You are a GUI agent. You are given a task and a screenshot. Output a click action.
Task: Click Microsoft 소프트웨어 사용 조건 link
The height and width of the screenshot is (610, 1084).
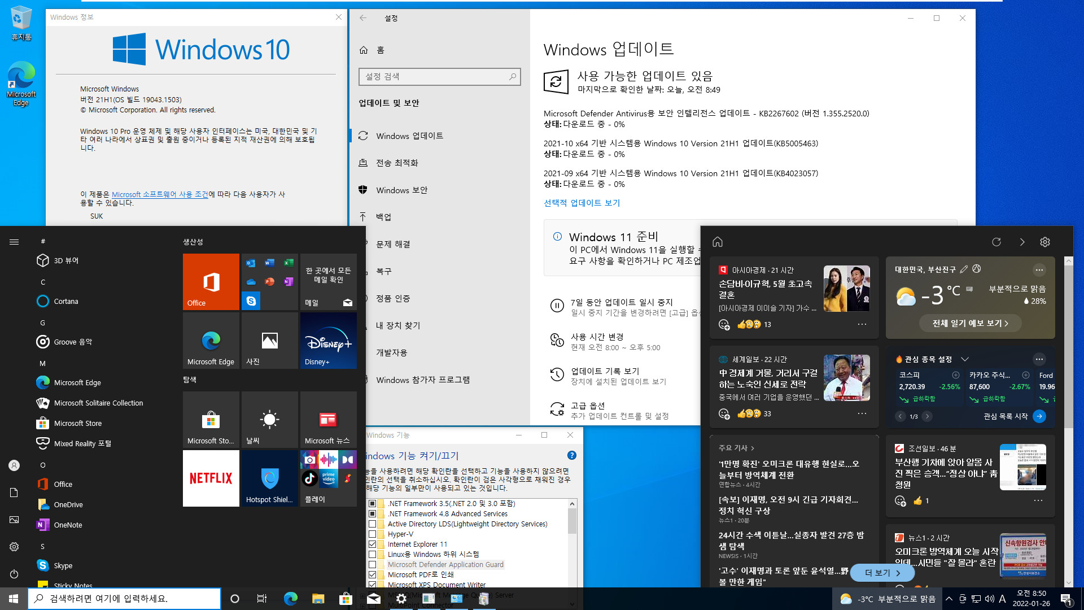160,194
